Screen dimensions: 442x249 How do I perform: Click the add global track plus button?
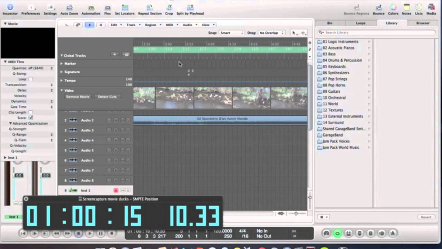pos(115,54)
